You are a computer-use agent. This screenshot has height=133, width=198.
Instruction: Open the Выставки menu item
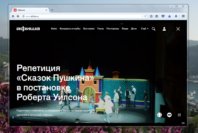89,28
